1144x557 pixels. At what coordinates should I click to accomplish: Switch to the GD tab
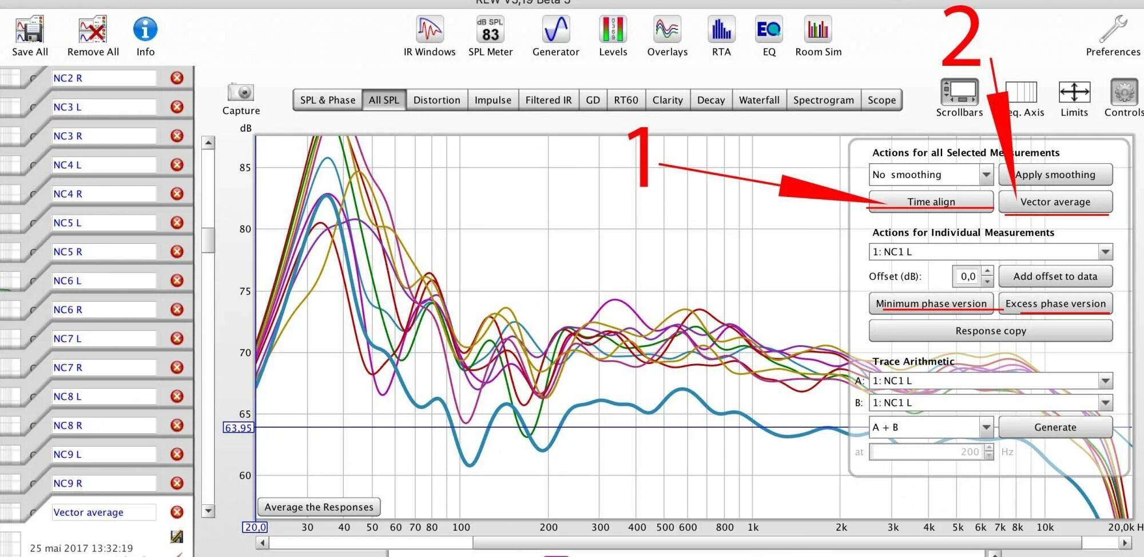[x=593, y=100]
